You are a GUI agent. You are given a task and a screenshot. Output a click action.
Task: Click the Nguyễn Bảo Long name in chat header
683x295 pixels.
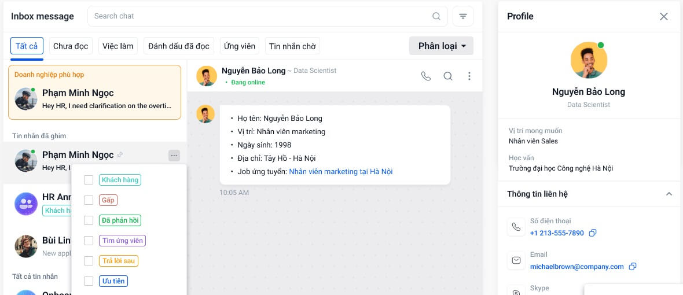(254, 71)
